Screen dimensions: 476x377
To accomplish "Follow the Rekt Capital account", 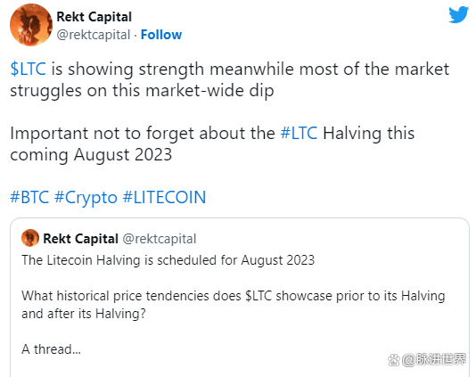I will click(161, 35).
